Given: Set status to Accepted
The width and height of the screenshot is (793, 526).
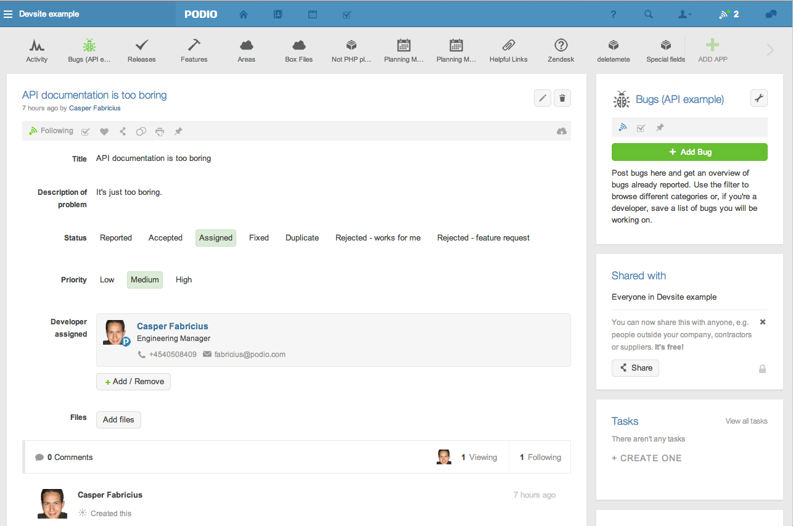Looking at the screenshot, I should pos(165,238).
